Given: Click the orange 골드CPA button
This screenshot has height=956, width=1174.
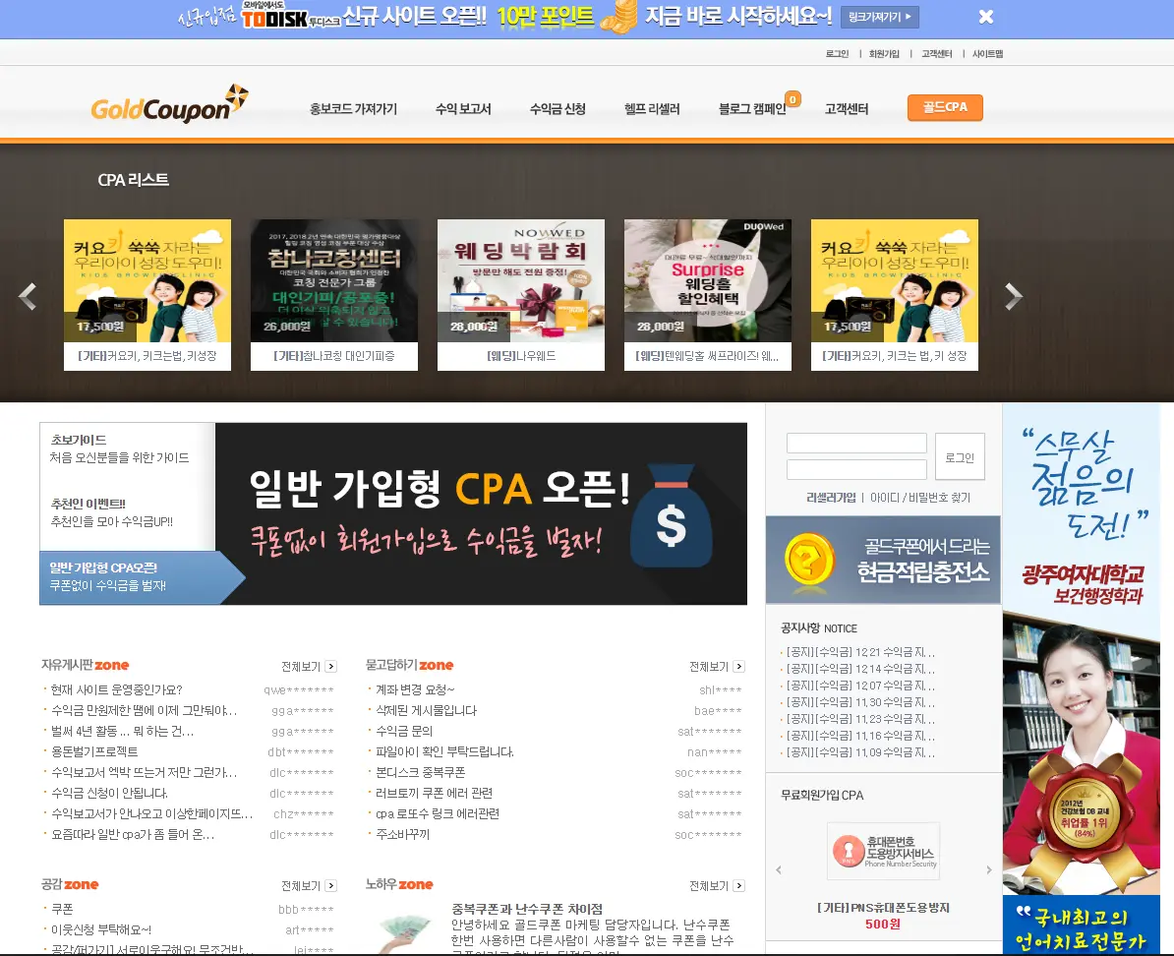Looking at the screenshot, I should point(945,108).
